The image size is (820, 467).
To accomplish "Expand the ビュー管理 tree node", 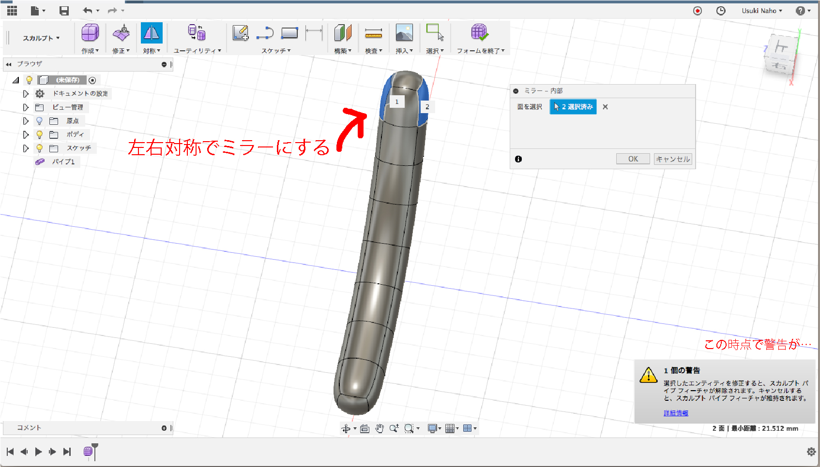I will [x=26, y=107].
